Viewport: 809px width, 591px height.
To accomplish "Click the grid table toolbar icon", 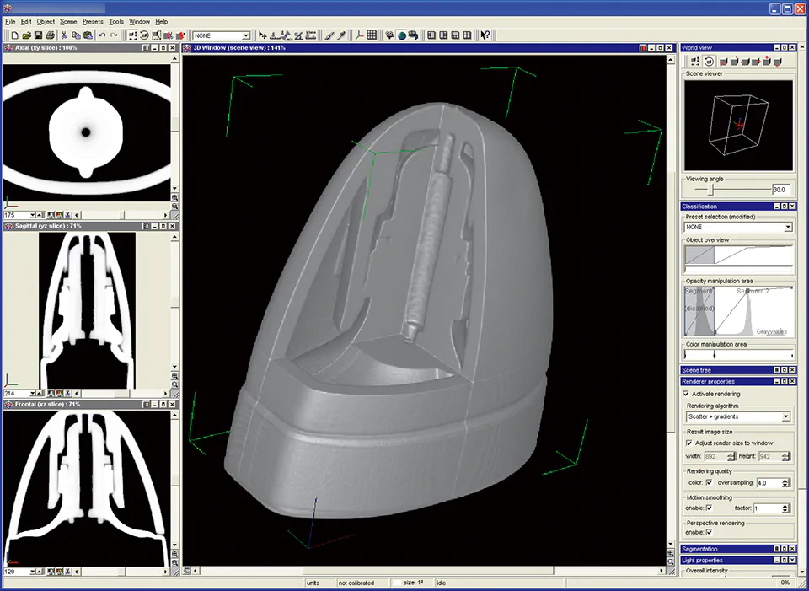I will point(372,35).
